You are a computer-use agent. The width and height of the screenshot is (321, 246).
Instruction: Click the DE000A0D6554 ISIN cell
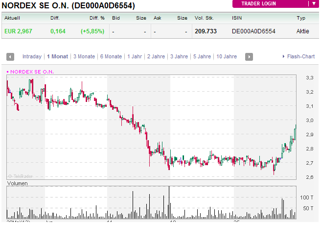pyautogui.click(x=253, y=31)
